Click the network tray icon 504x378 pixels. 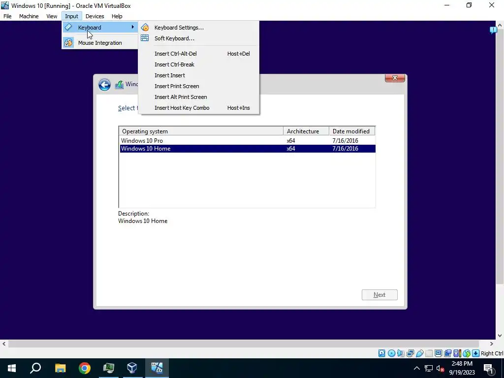429,368
